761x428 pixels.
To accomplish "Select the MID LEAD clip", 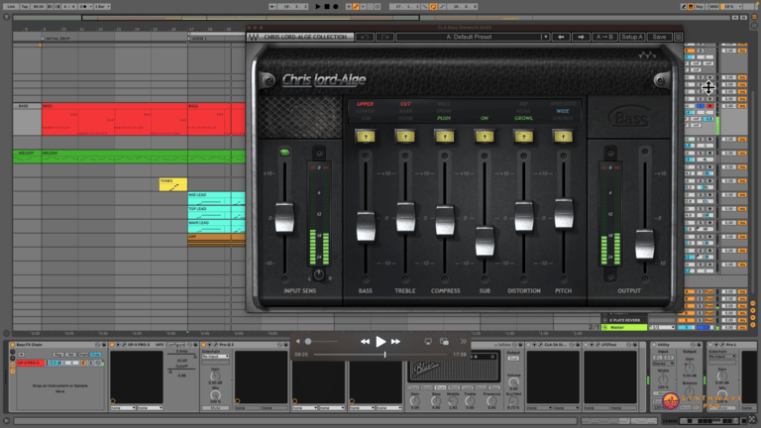I will point(216,198).
